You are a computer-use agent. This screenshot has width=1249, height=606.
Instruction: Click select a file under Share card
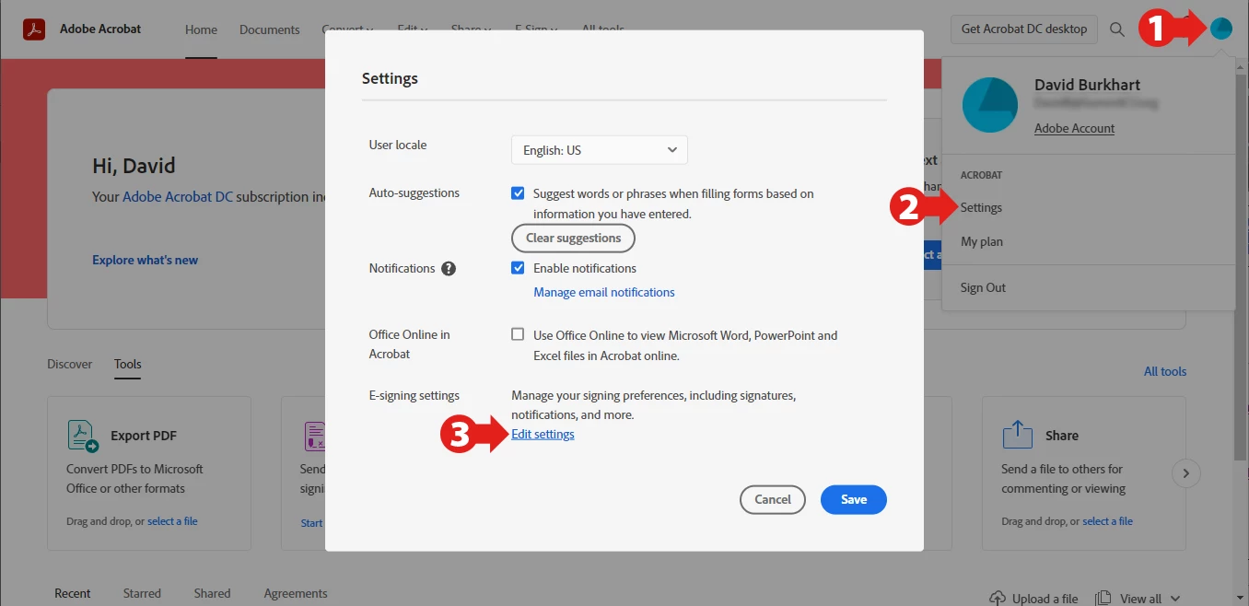pyautogui.click(x=1108, y=521)
